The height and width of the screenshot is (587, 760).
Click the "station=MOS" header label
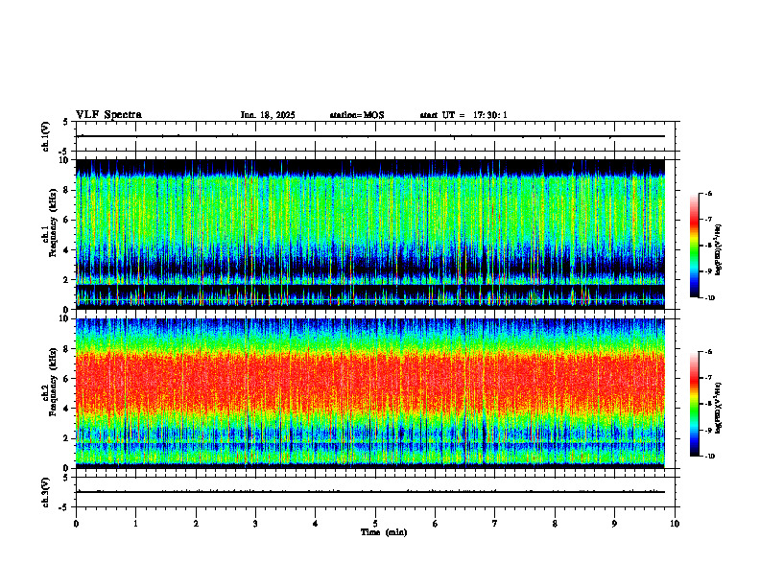357,115
